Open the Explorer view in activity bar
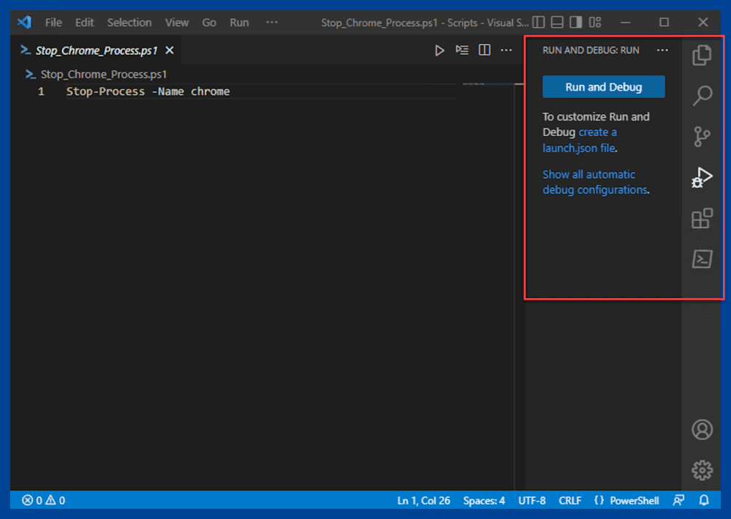This screenshot has width=731, height=519. pos(702,55)
